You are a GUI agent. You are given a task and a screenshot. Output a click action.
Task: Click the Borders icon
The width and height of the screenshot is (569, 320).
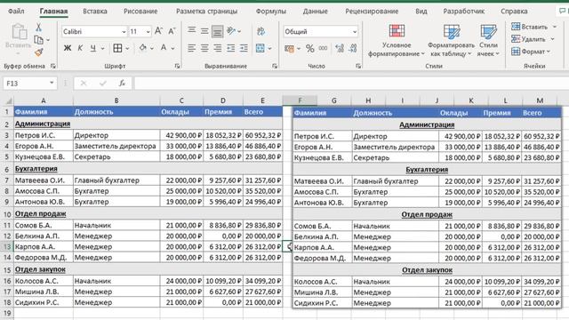117,48
